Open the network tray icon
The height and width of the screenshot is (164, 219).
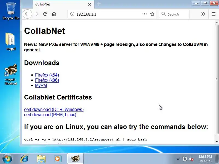(185, 159)
